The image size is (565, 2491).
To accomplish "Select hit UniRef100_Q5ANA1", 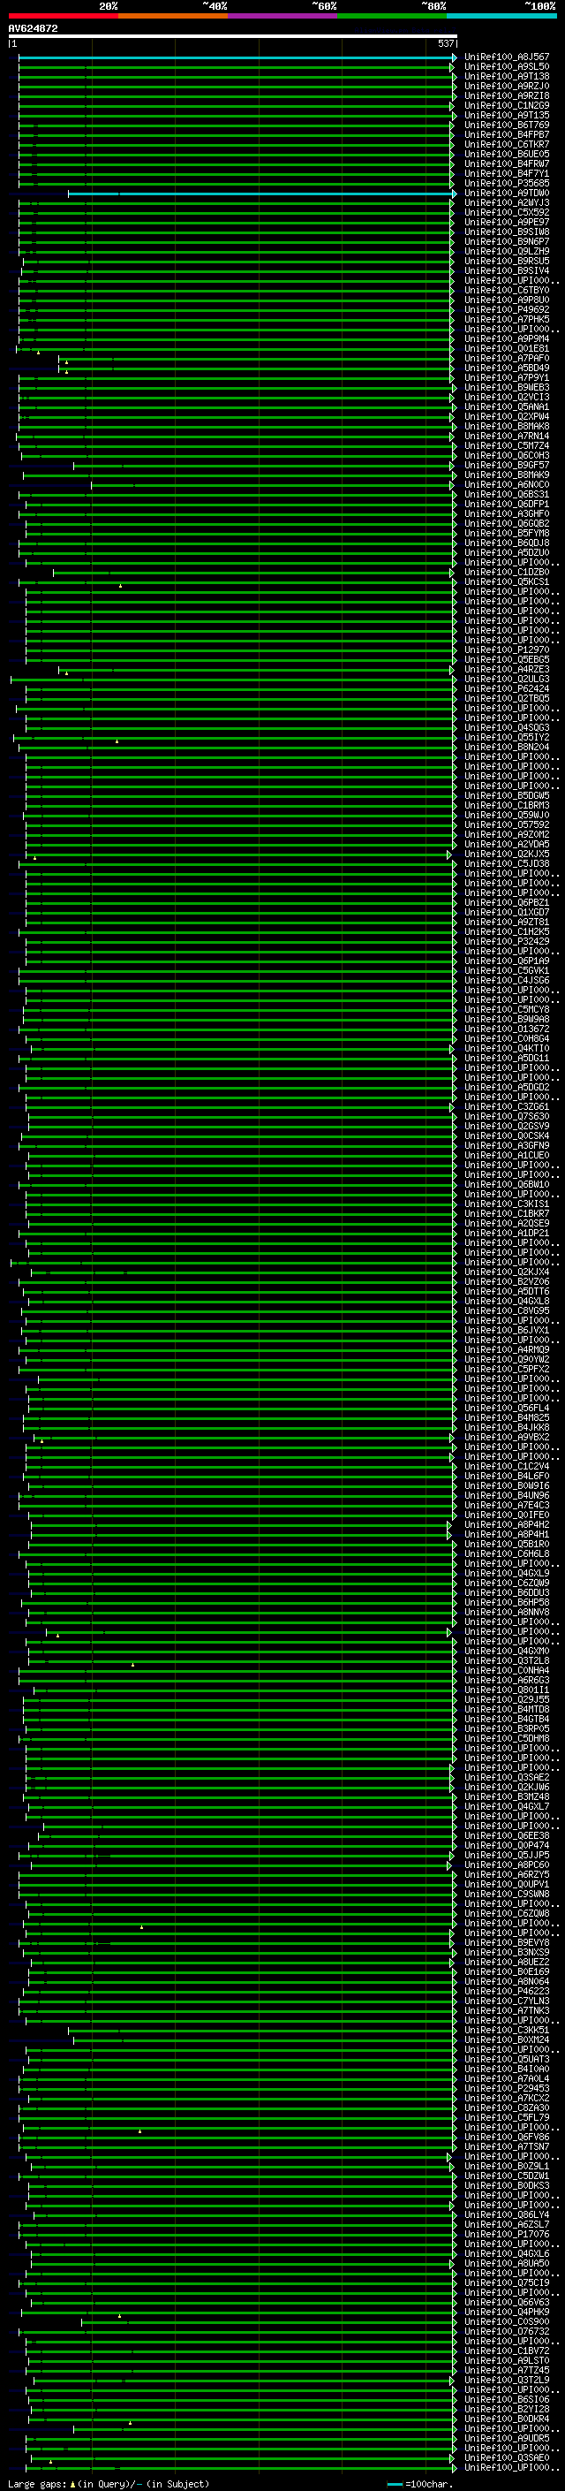I will 507,407.
